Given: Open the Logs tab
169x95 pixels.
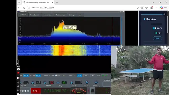Looking at the screenshot, I should tap(81, 15).
